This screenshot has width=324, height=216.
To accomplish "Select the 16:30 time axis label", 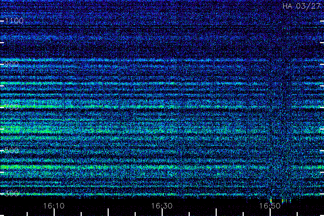I will click(x=162, y=206).
